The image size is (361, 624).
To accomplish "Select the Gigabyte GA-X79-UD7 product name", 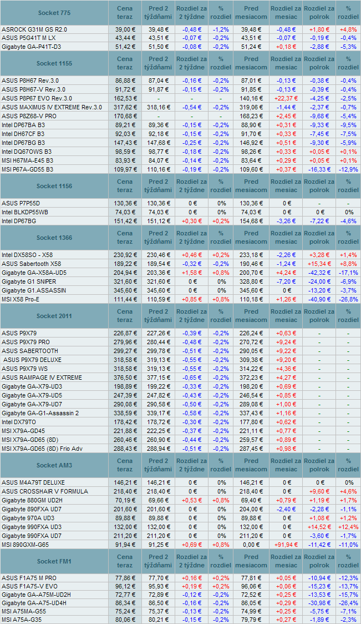I will point(32,404).
